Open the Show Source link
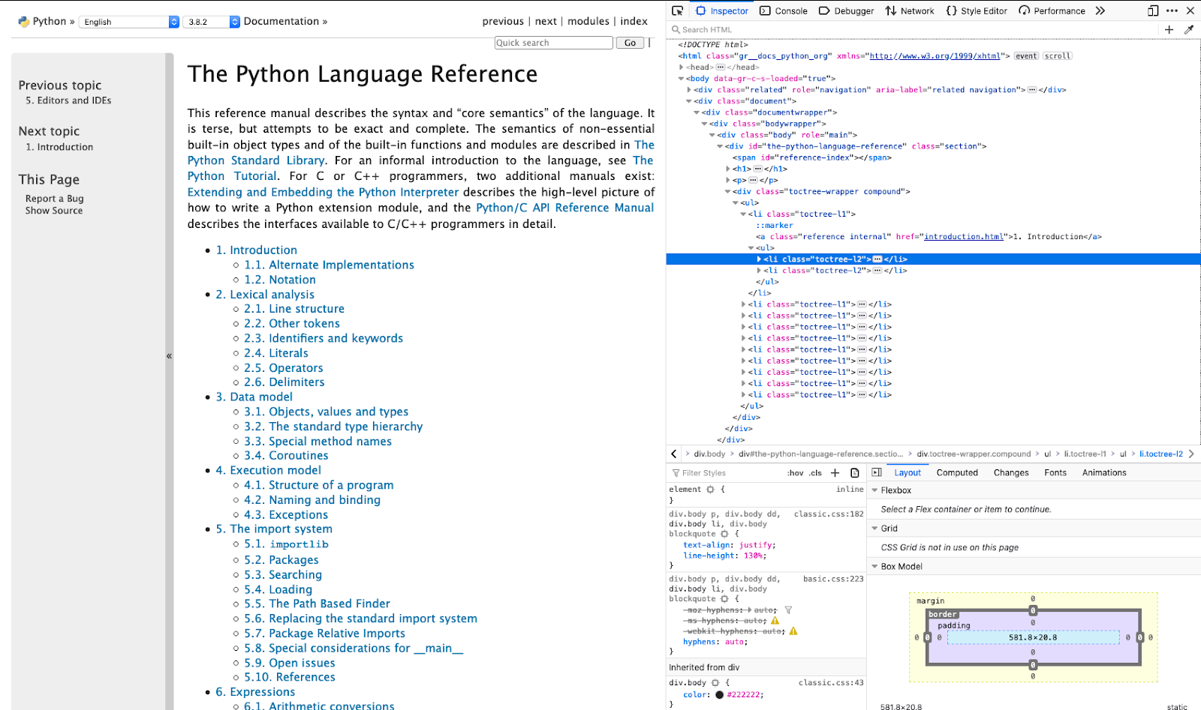 [x=54, y=211]
